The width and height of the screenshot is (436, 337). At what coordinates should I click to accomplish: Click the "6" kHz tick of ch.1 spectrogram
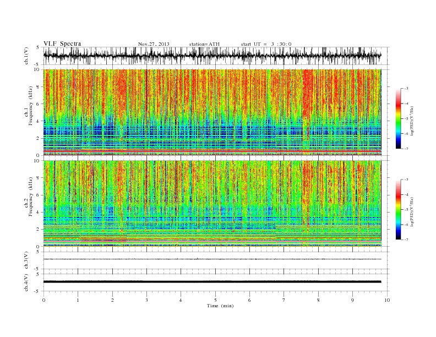click(38, 104)
